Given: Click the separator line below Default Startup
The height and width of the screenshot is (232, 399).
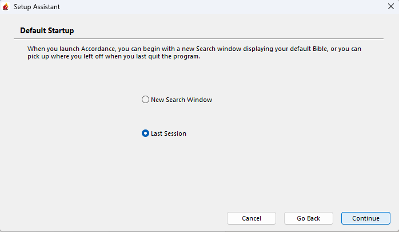Looking at the screenshot, I should pyautogui.click(x=199, y=38).
